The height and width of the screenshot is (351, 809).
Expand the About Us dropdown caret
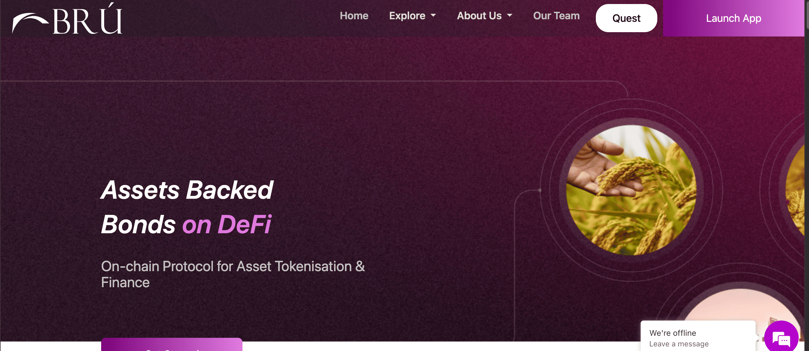[509, 16]
